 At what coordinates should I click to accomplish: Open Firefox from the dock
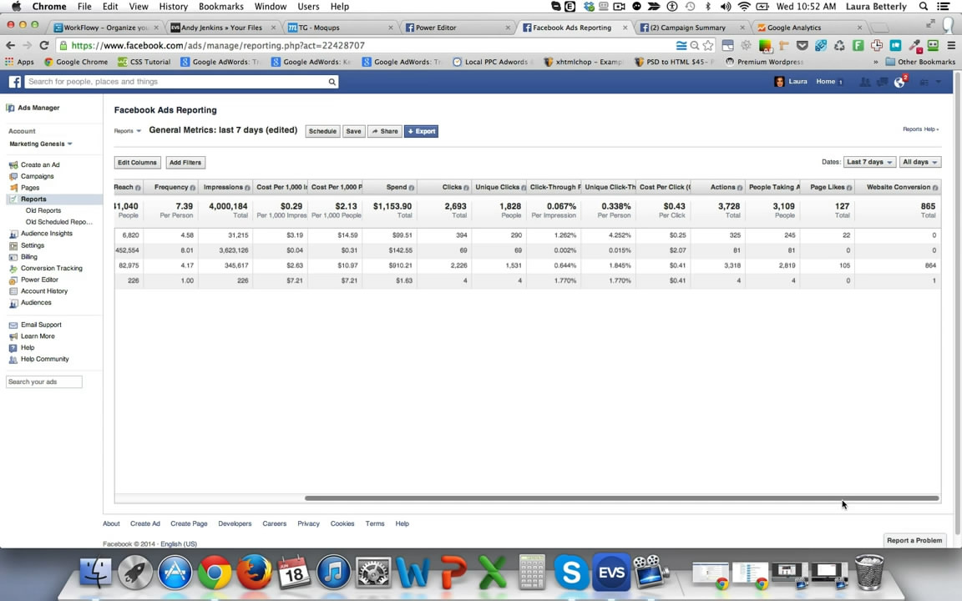click(x=254, y=573)
